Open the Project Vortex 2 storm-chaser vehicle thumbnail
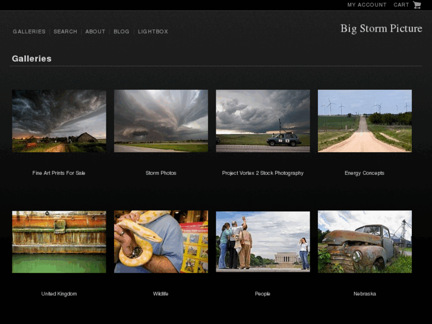This screenshot has width=432, height=324. (263, 121)
